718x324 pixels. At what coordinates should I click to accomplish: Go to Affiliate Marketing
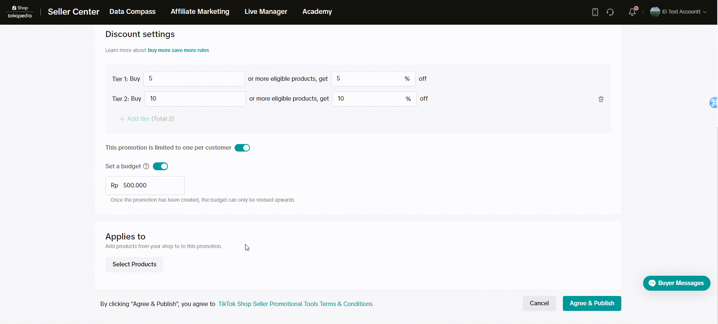pos(200,12)
